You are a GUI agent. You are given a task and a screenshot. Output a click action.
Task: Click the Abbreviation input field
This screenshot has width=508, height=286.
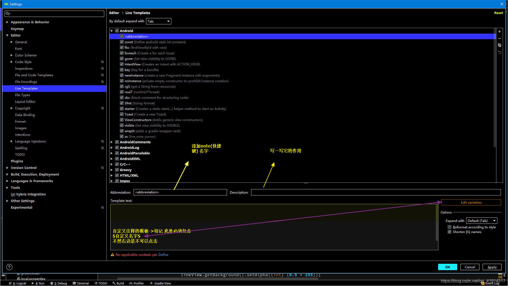[180, 192]
